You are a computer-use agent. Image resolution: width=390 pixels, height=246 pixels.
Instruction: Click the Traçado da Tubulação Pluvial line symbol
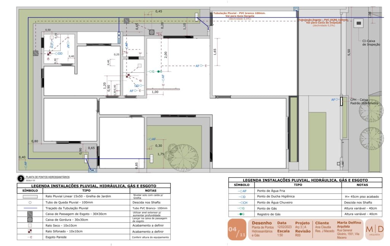(30, 208)
